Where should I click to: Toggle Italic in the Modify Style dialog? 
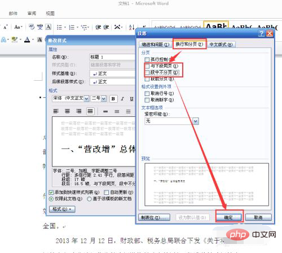pyautogui.click(x=122, y=99)
